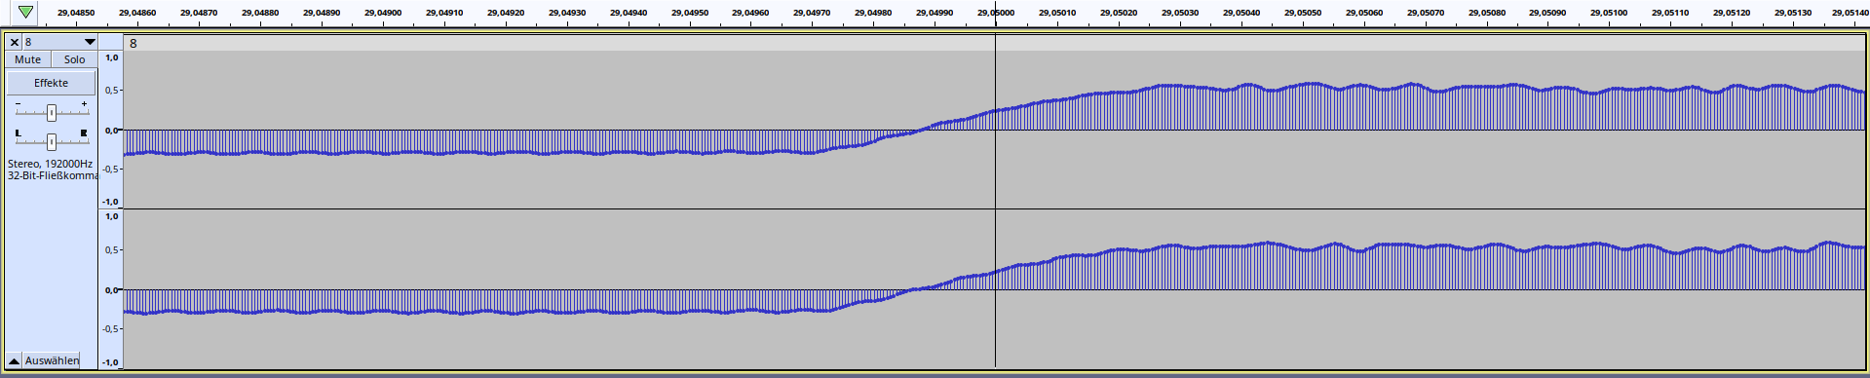Image resolution: width=1870 pixels, height=378 pixels.
Task: Click the R marker of the pan slider
Action: tap(84, 132)
